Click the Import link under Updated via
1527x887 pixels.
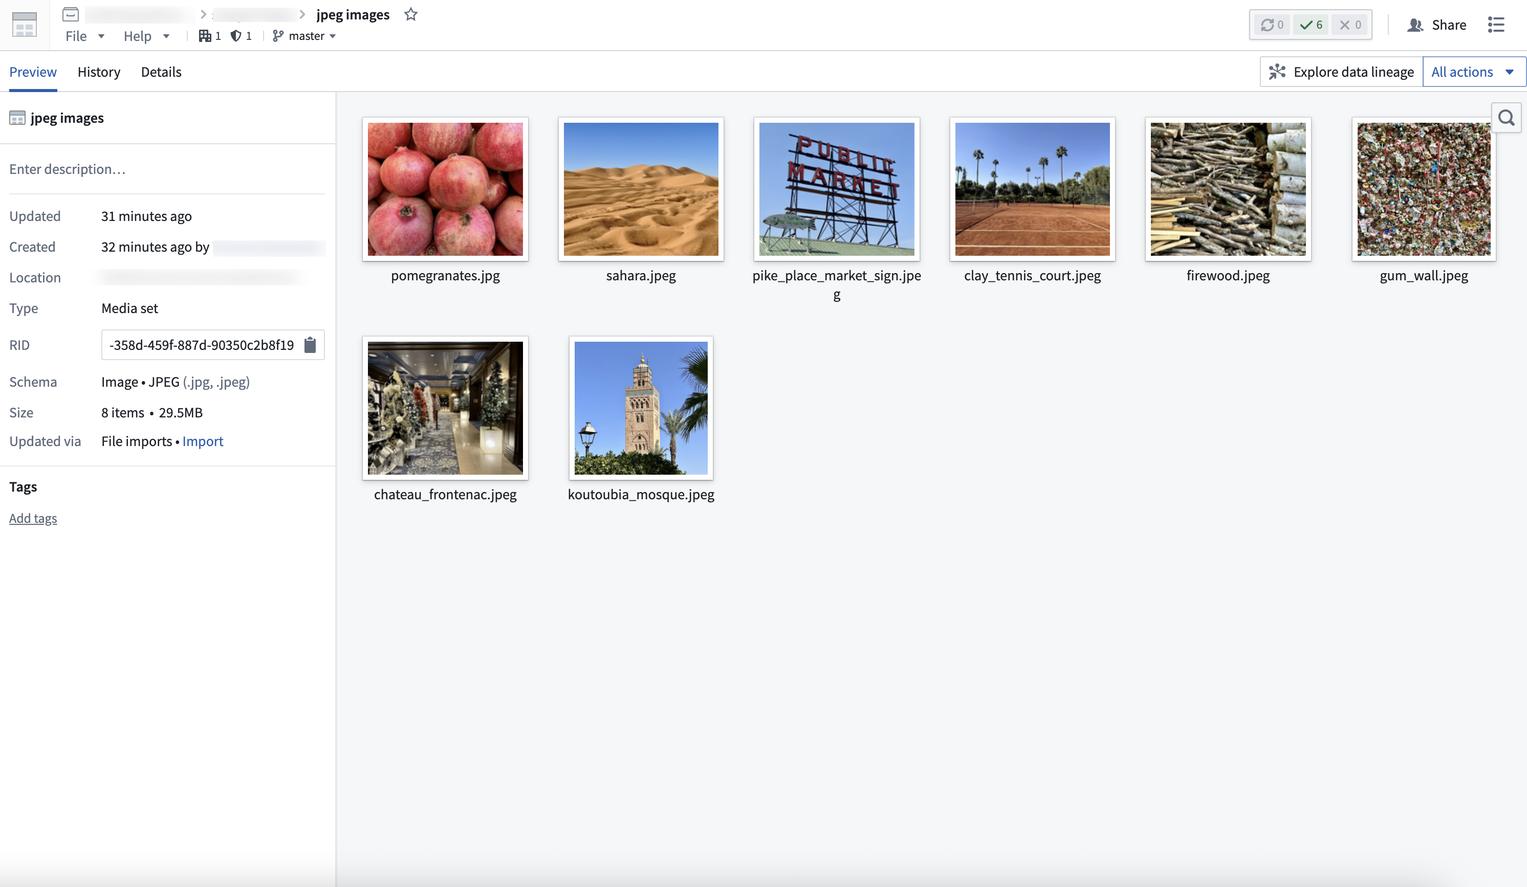point(202,441)
